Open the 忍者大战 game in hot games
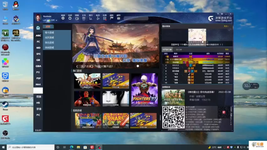Viewport: 267px width, 150px height. (116, 81)
